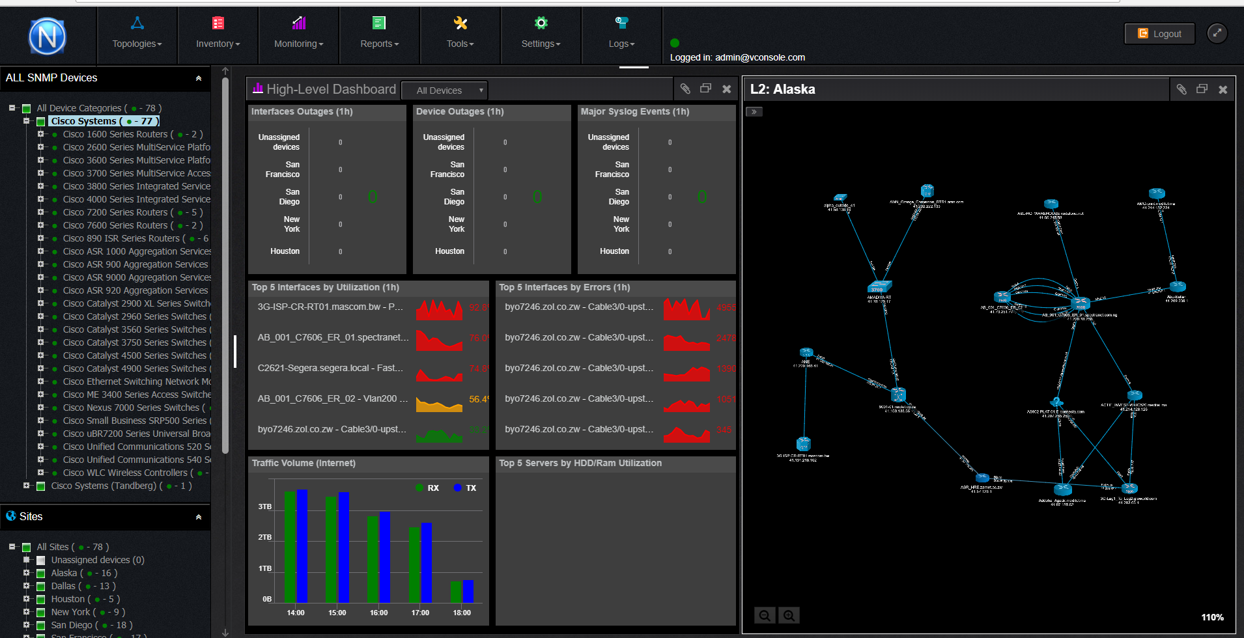Collapse the Sites panel

click(x=199, y=517)
